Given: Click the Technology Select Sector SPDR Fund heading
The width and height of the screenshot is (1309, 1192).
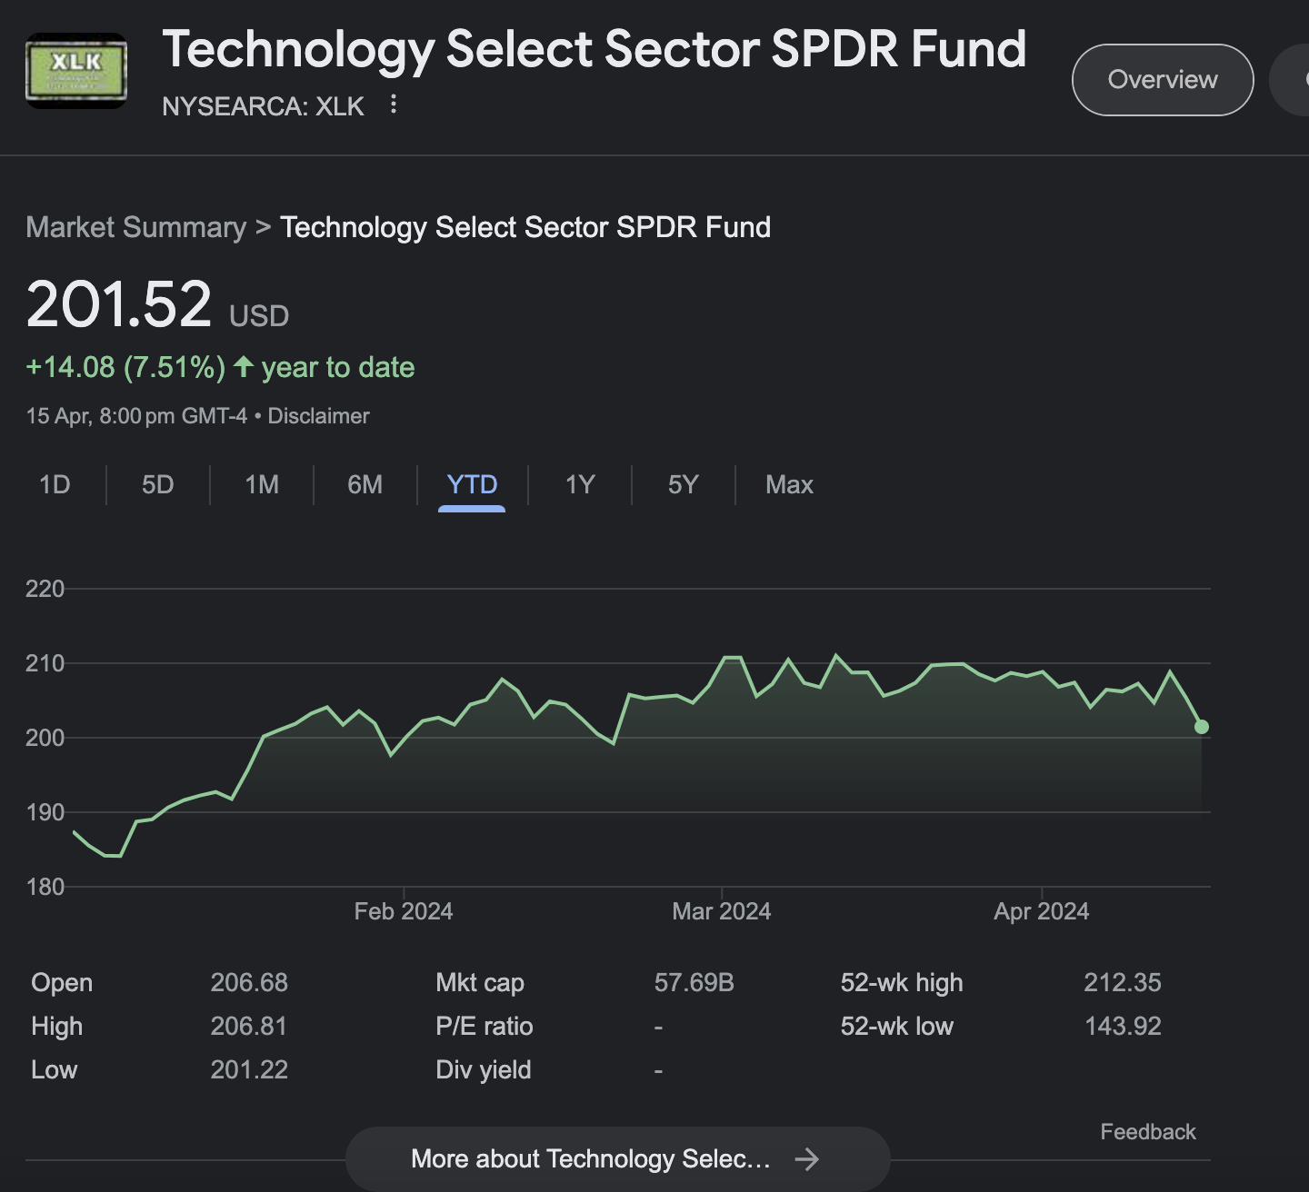Looking at the screenshot, I should (595, 49).
